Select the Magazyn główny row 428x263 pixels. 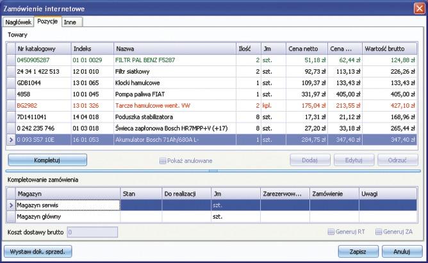pyautogui.click(x=212, y=217)
